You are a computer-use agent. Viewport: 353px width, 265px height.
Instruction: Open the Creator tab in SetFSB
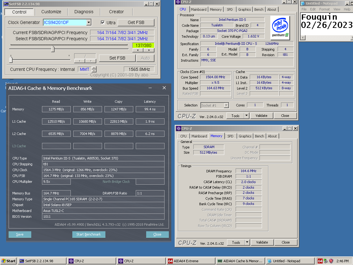click(116, 12)
